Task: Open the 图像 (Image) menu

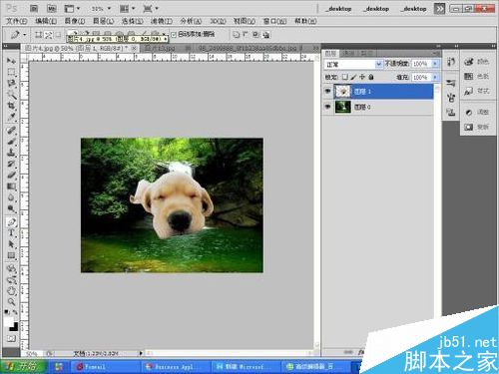Action: [x=75, y=21]
